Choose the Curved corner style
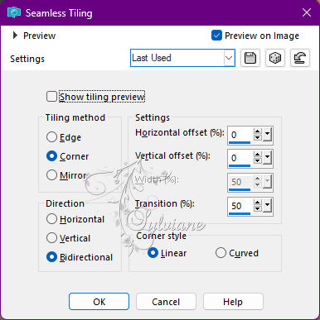Image resolution: width=320 pixels, height=320 pixels. 221,253
